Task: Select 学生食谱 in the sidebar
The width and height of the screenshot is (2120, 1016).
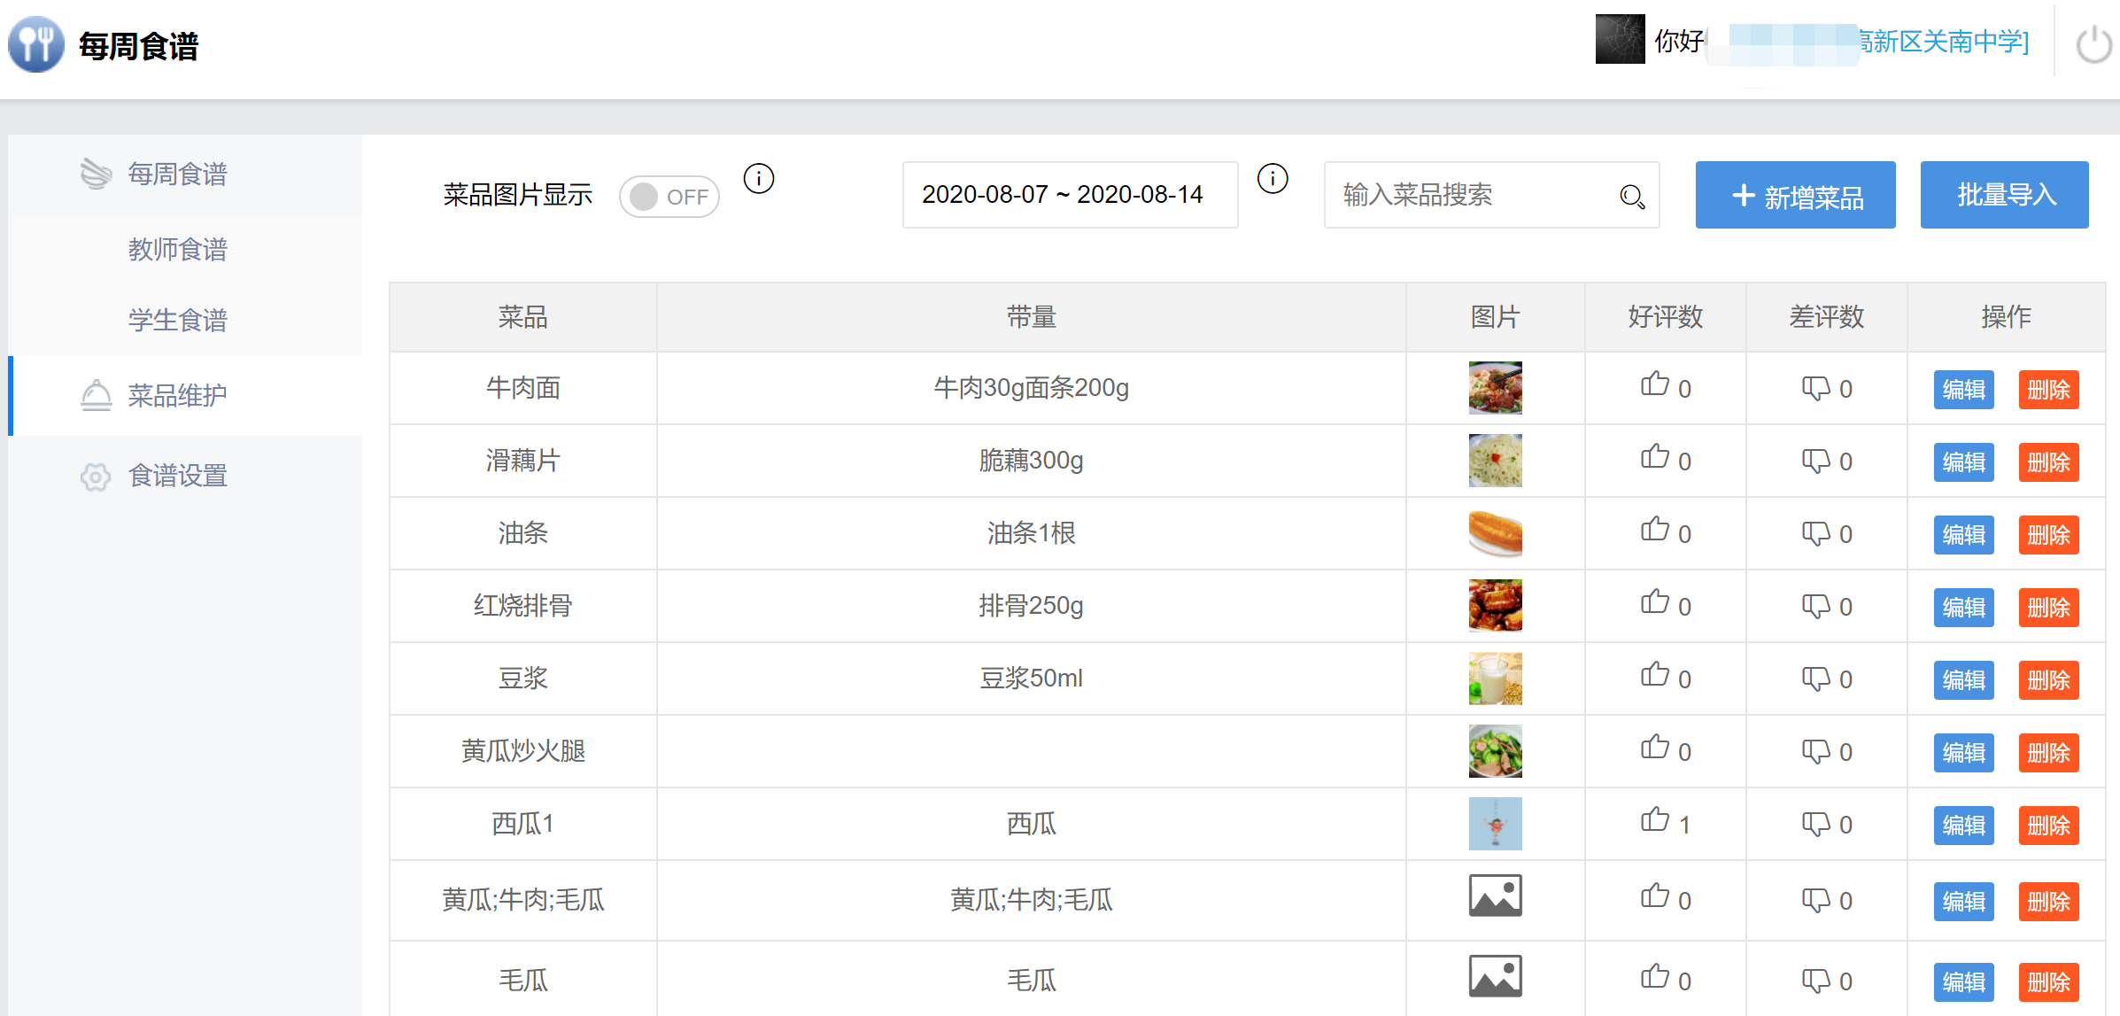Action: [x=177, y=320]
